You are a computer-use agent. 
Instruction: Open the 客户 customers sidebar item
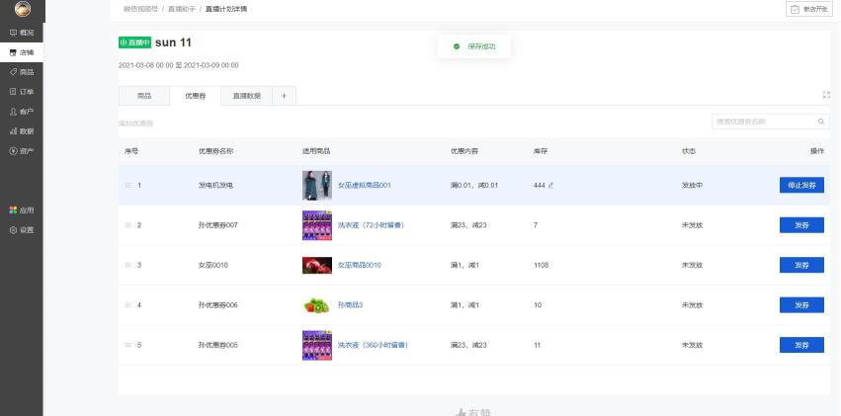pyautogui.click(x=22, y=112)
